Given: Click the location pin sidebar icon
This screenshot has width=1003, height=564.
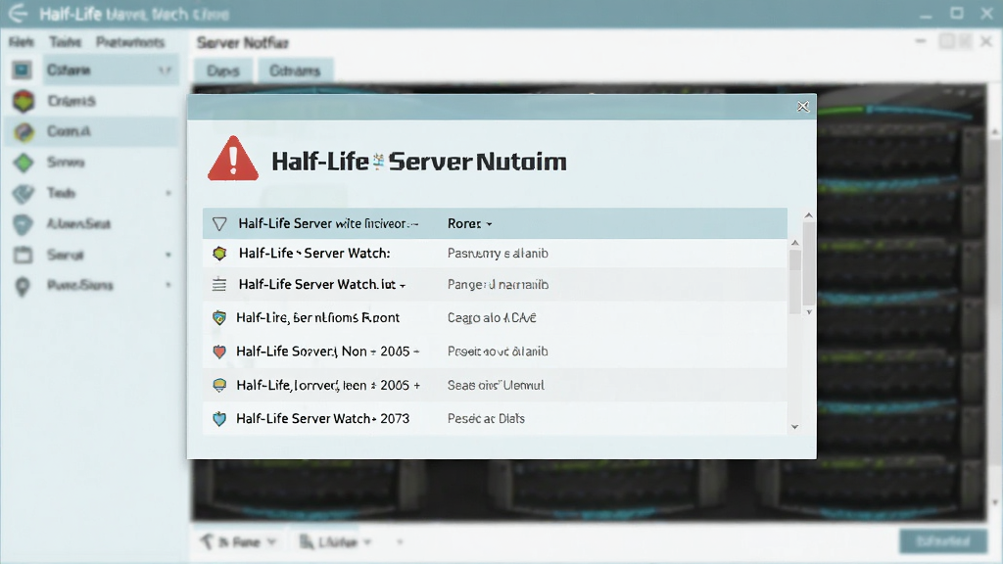Looking at the screenshot, I should tap(23, 287).
